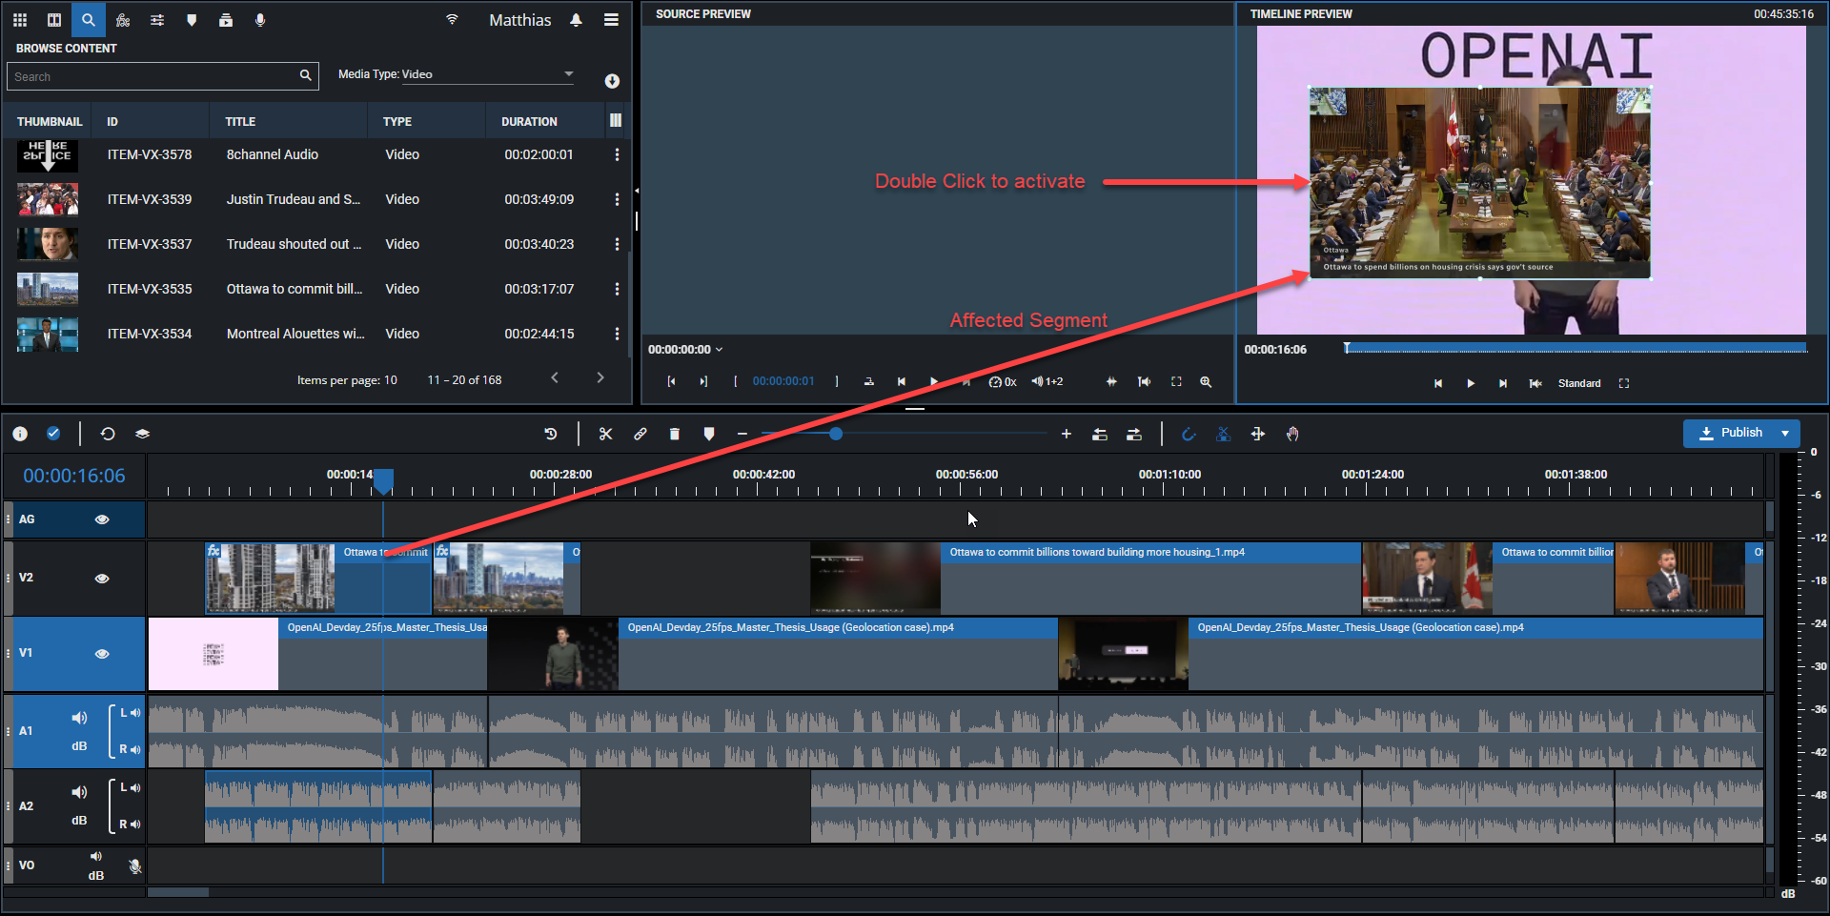Open options menu for 8channel Audio
1830x916 pixels.
click(617, 154)
